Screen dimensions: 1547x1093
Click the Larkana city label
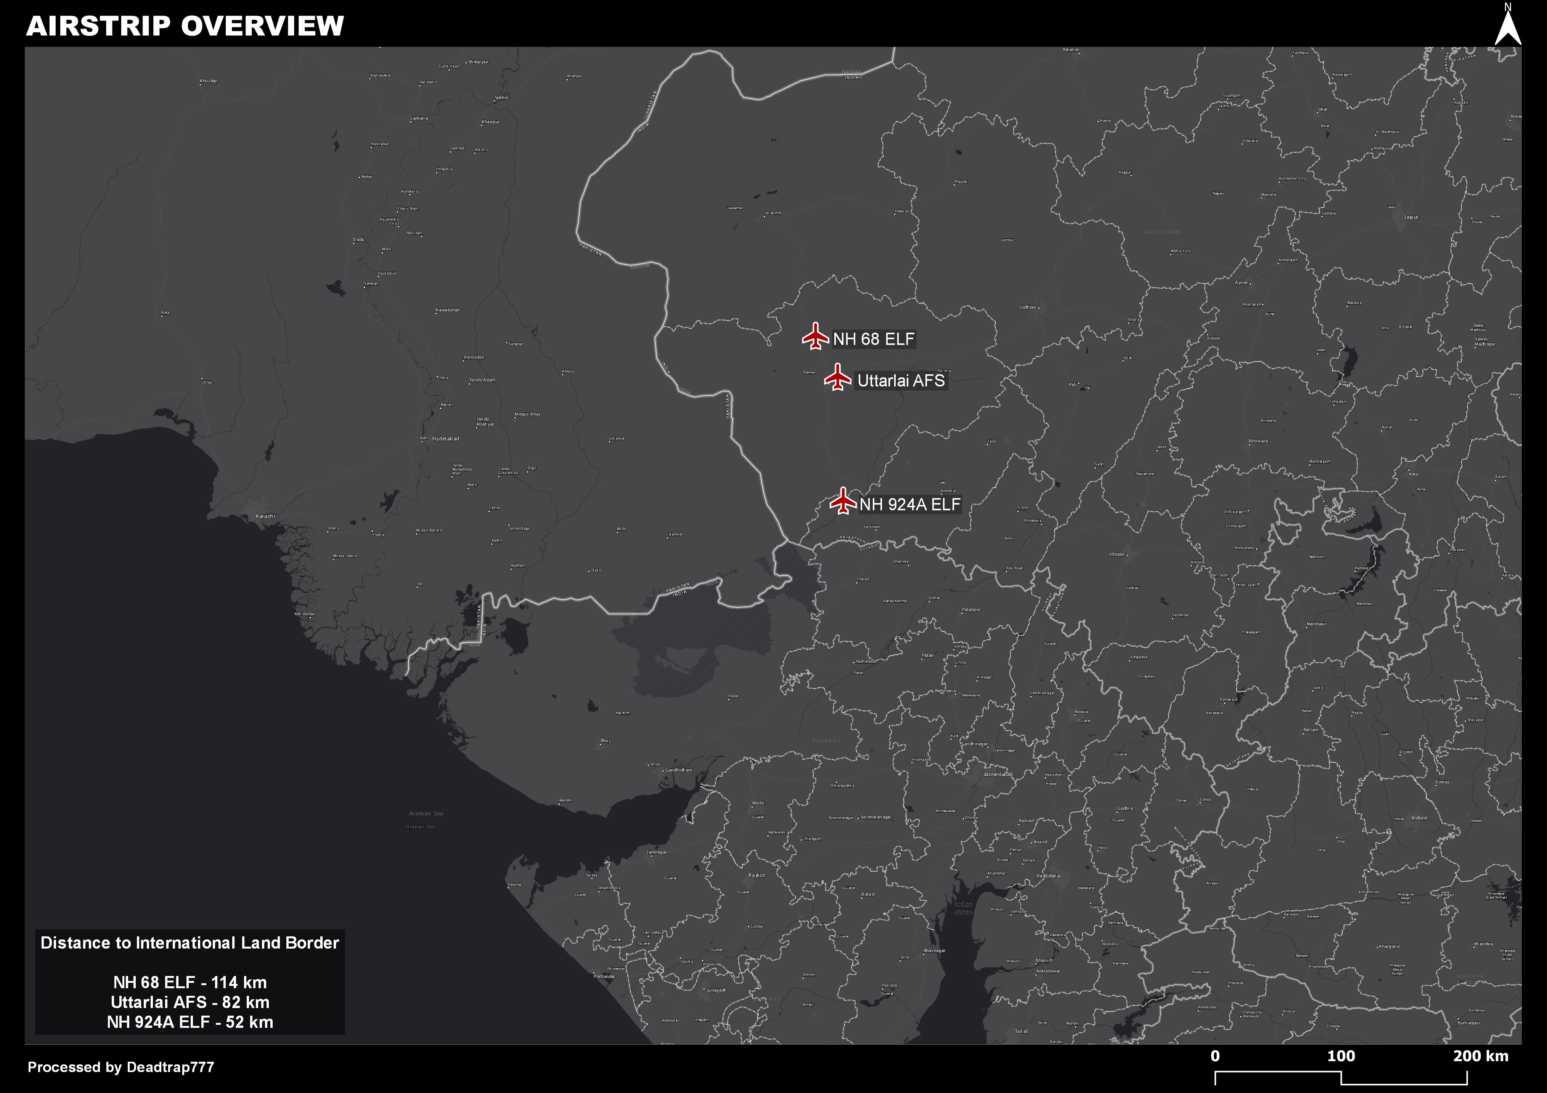pos(419,118)
